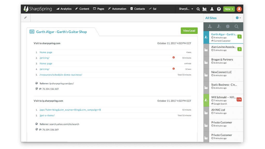This screenshot has height=149, width=265.
Task: Open the first Home page link
Action: click(46, 52)
